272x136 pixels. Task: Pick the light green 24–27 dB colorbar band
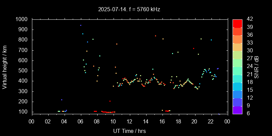(237, 62)
